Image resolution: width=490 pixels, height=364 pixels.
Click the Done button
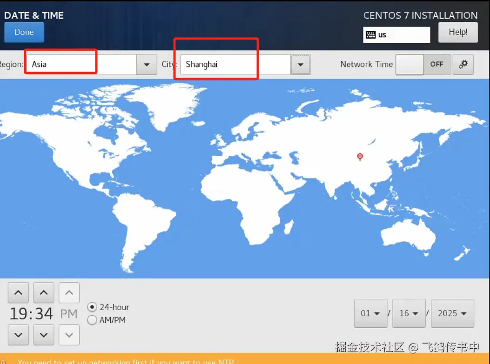coord(24,32)
